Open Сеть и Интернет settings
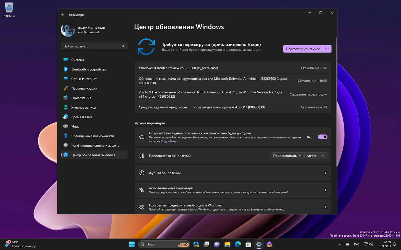This screenshot has width=401, height=250. point(84,79)
